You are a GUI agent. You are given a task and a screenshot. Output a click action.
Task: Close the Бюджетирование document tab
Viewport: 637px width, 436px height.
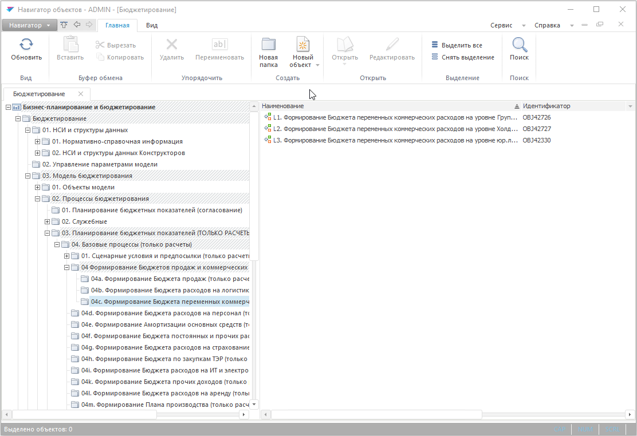pyautogui.click(x=81, y=94)
